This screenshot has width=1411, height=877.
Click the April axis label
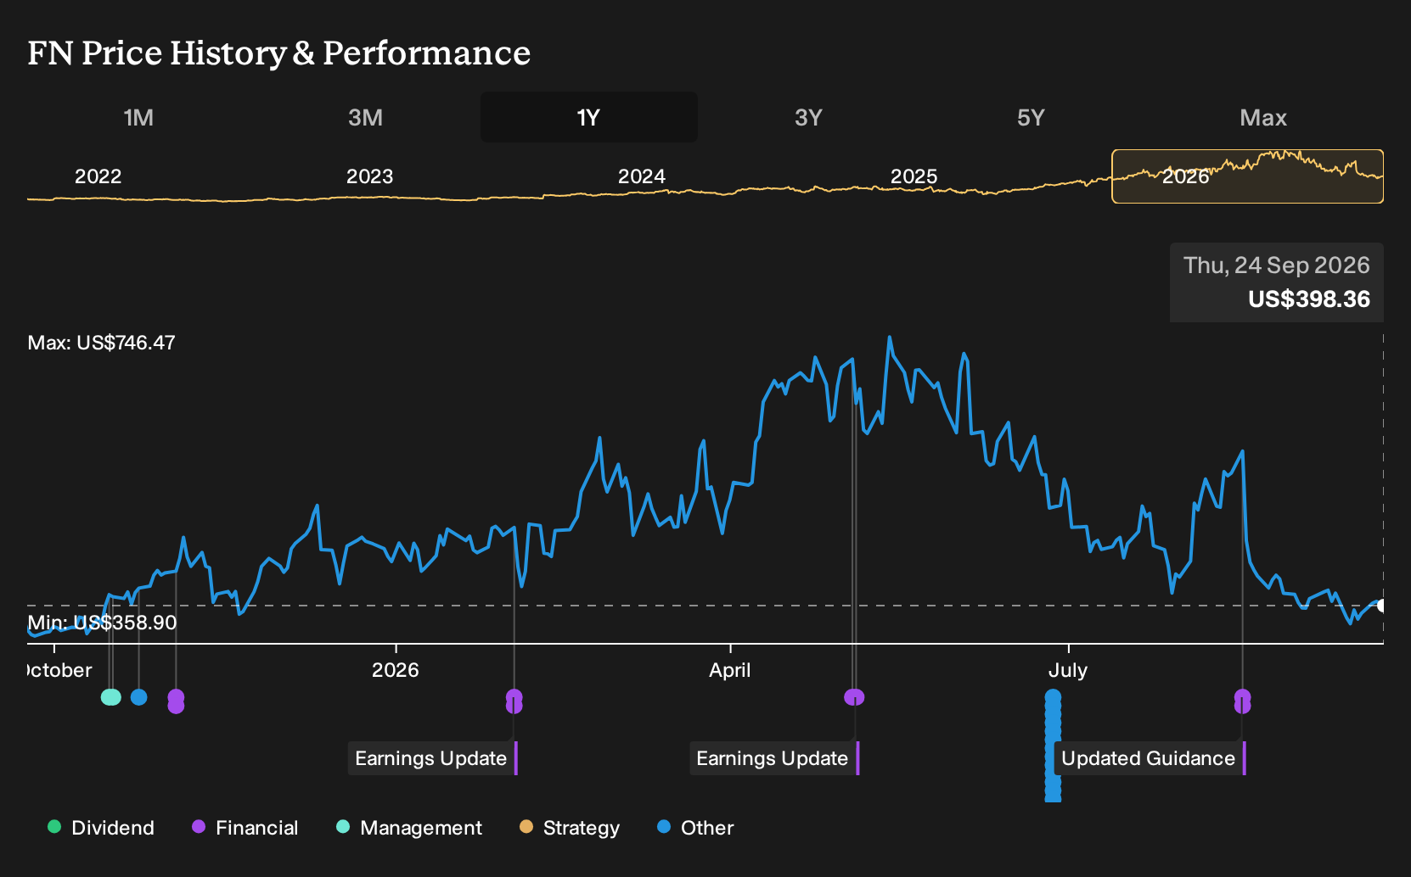730,670
